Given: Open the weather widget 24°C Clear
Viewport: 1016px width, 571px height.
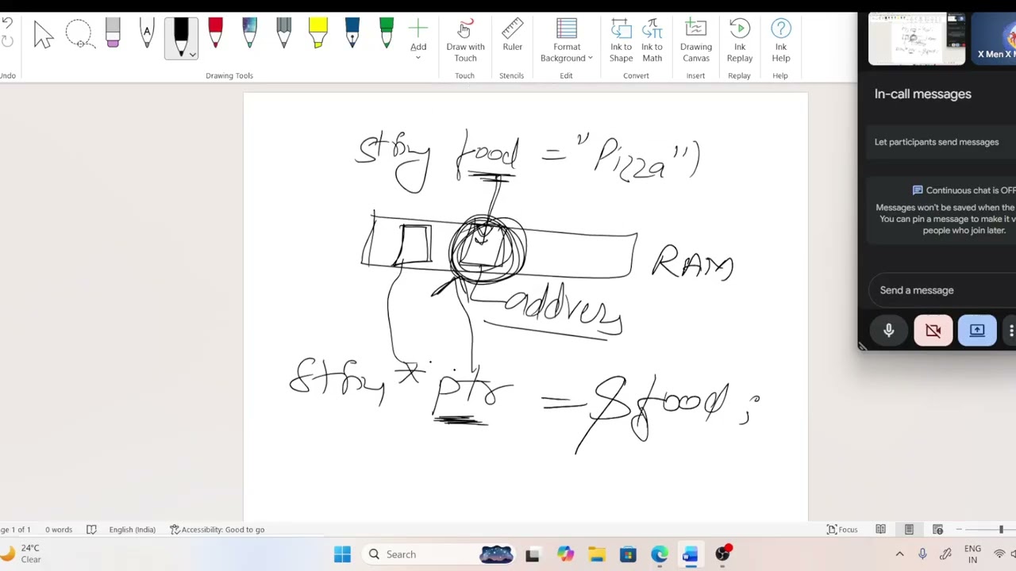Looking at the screenshot, I should coord(22,554).
